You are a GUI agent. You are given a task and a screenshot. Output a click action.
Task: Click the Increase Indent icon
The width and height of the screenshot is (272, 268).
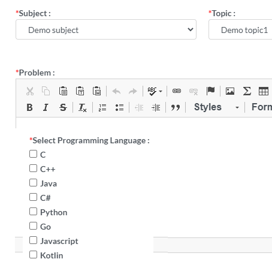pyautogui.click(x=156, y=108)
